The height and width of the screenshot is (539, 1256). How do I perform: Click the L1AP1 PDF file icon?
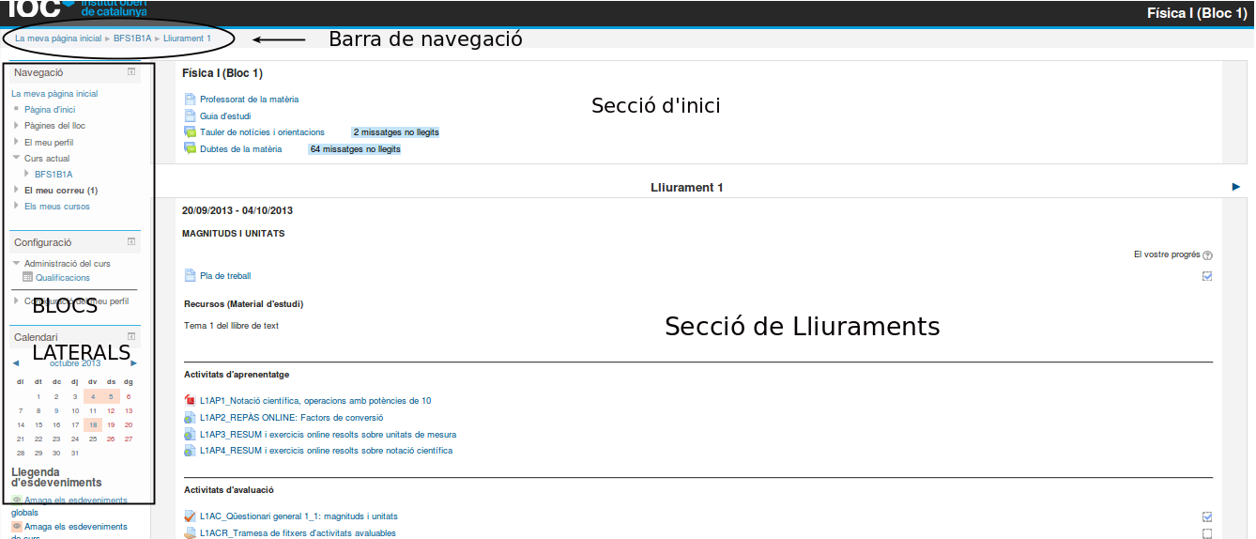tap(190, 401)
